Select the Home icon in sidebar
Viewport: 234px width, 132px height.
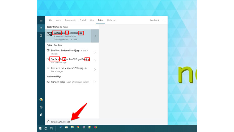point(41,28)
